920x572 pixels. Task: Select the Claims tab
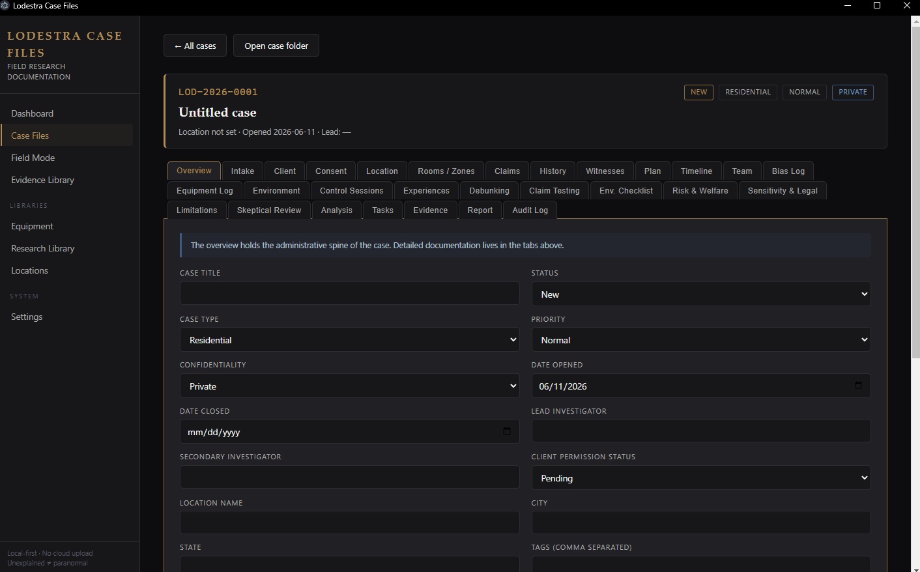pyautogui.click(x=507, y=171)
